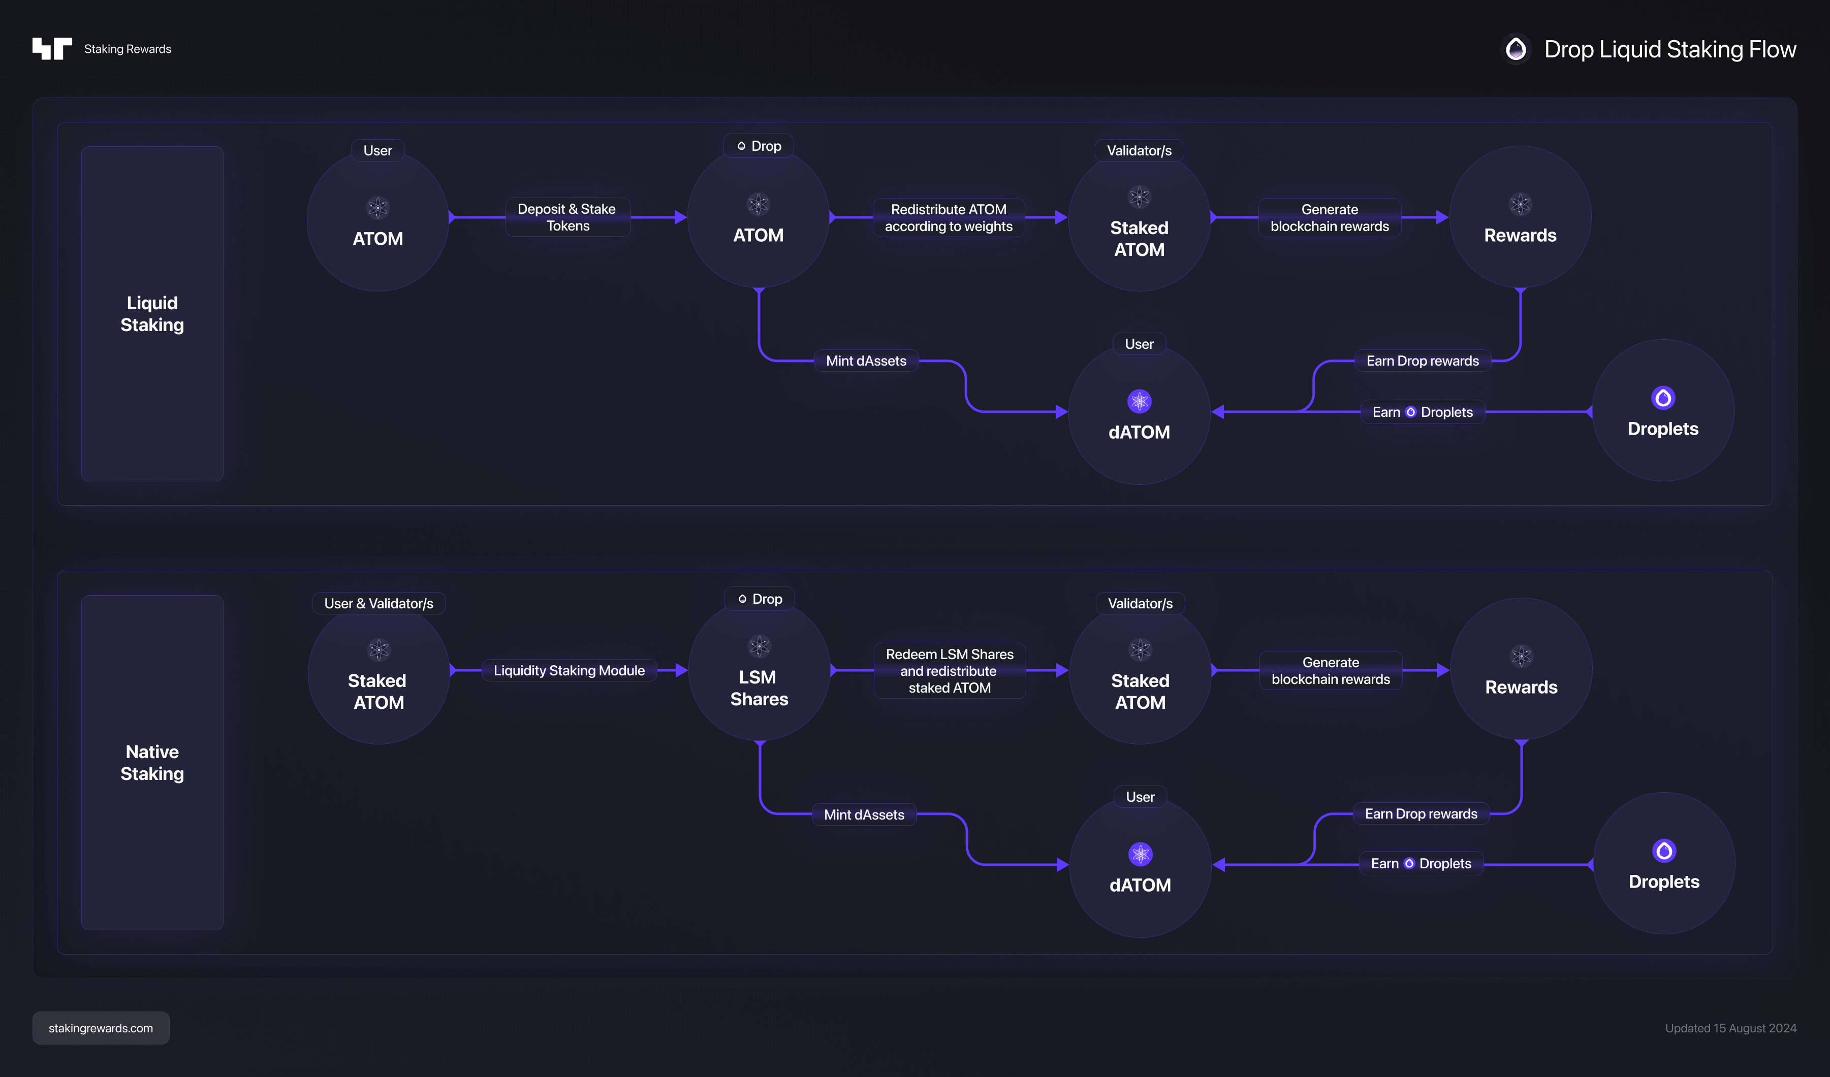The image size is (1830, 1077).
Task: Click Rewards text in Liquid Staking section
Action: tap(1520, 235)
